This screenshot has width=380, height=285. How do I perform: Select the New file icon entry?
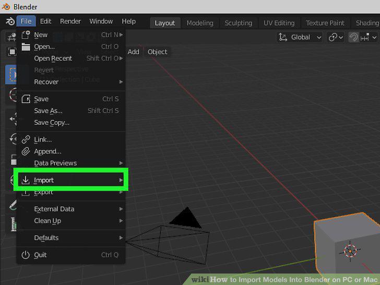26,35
